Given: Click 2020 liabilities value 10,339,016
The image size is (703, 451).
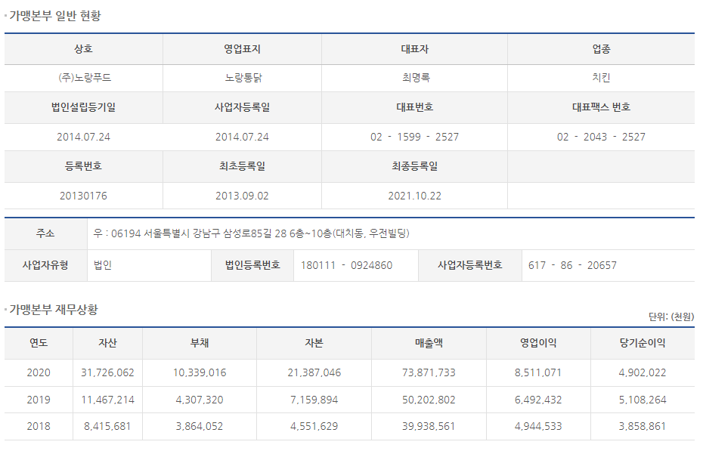Looking at the screenshot, I should tap(200, 372).
